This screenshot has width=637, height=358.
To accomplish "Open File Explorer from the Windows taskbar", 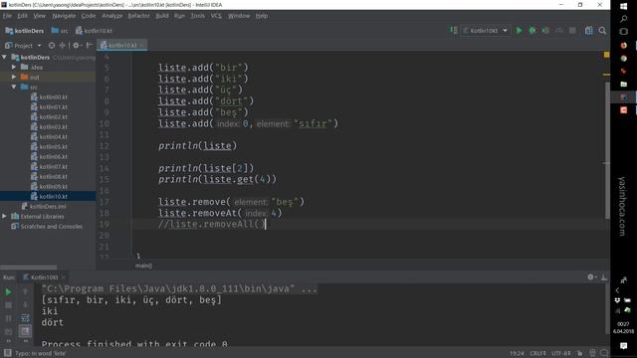I will tap(624, 85).
